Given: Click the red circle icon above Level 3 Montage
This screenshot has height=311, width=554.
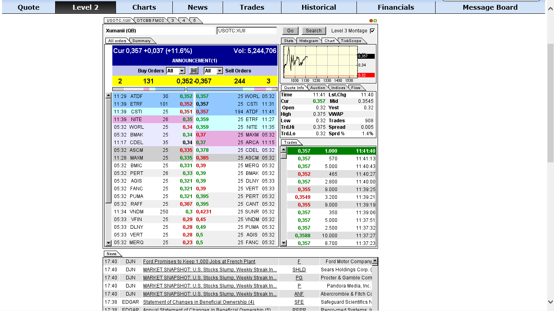Looking at the screenshot, I should pos(371,21).
